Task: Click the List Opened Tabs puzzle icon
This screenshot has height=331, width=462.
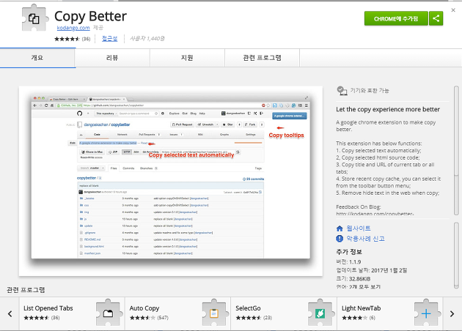Action: pos(108,313)
